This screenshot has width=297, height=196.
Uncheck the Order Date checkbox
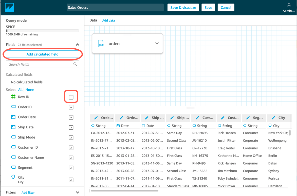pyautogui.click(x=71, y=117)
